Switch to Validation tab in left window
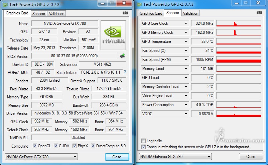The width and height of the screenshot is (268, 165). click(x=56, y=14)
